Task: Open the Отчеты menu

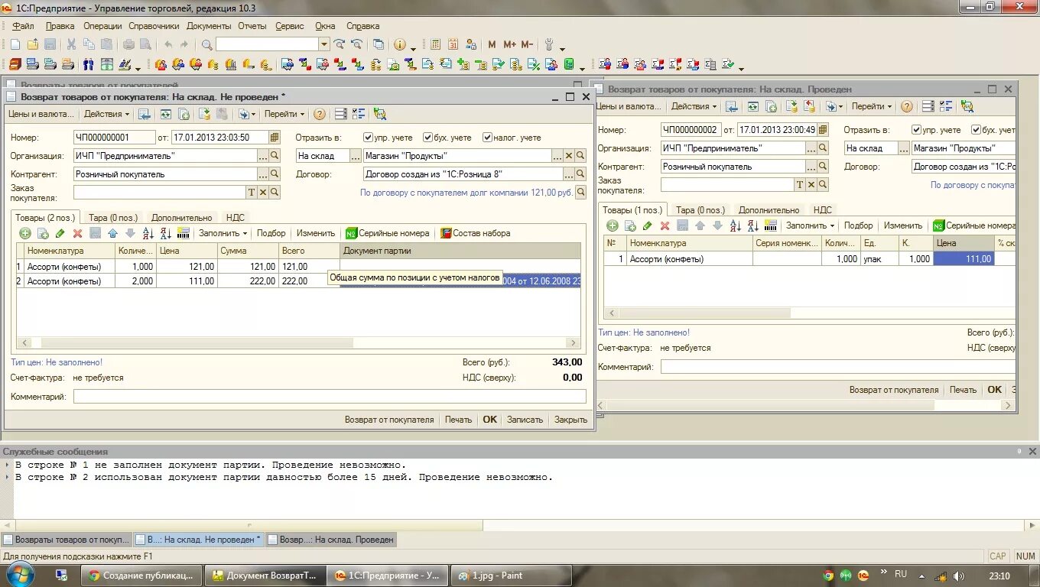Action: coord(252,26)
